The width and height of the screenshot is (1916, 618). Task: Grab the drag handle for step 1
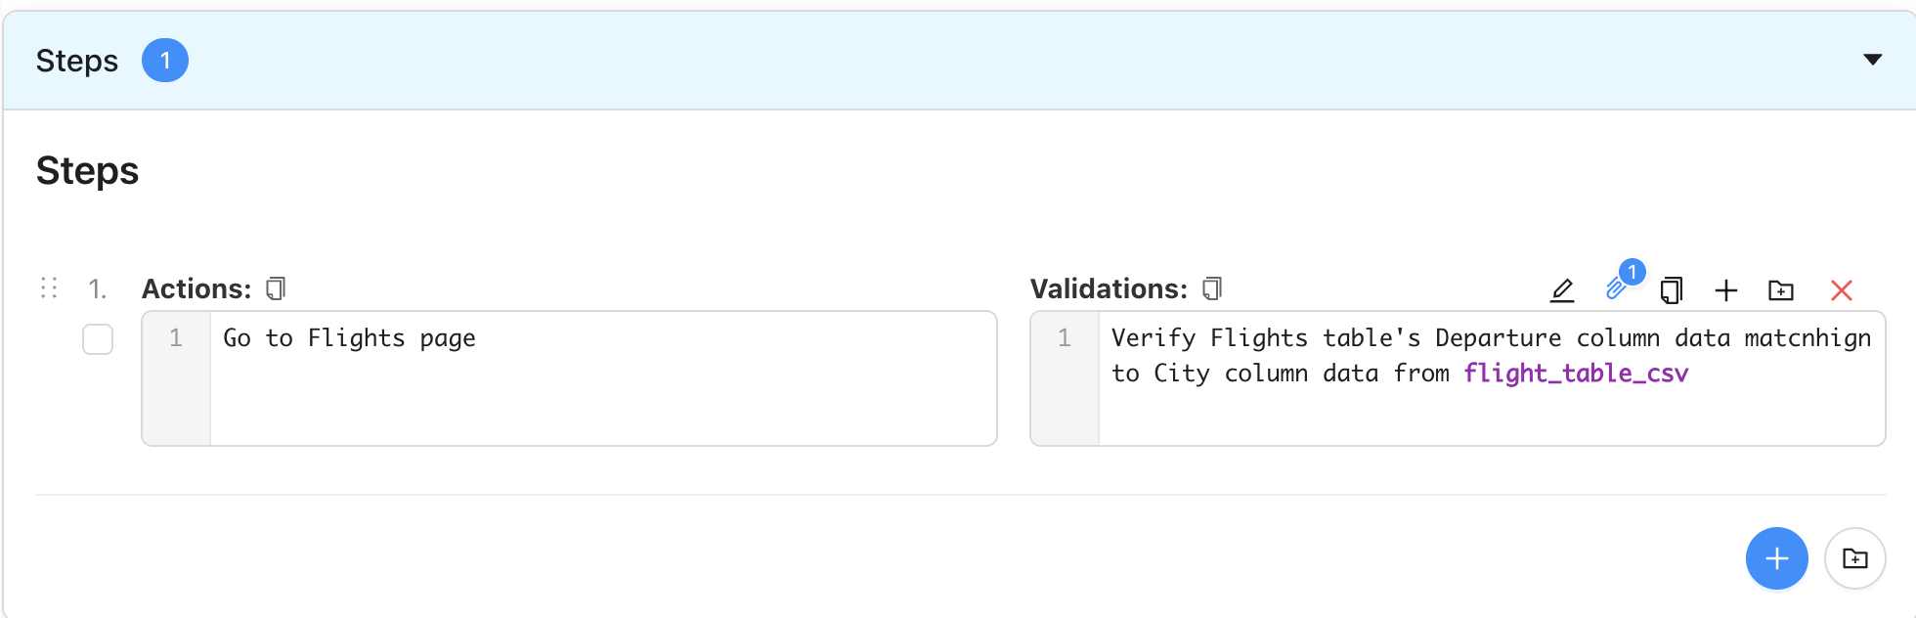tap(49, 287)
